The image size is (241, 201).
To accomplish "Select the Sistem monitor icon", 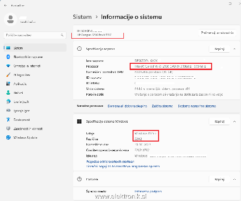I will point(8,48).
